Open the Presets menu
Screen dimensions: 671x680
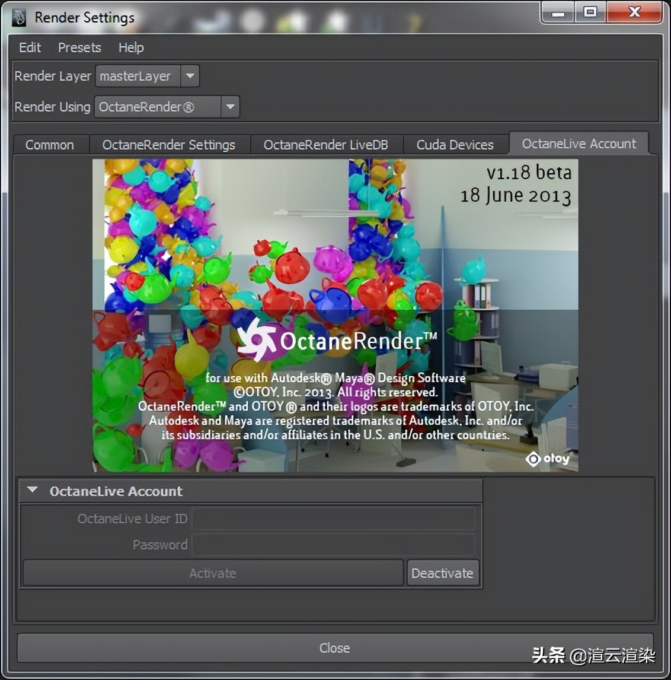79,47
